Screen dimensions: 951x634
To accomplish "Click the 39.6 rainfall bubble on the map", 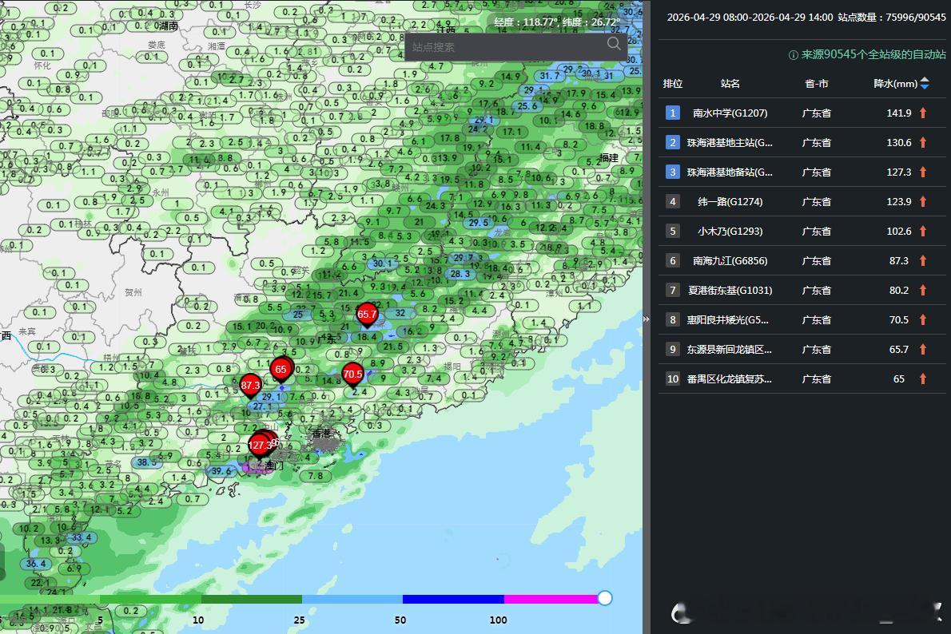I will pyautogui.click(x=221, y=471).
